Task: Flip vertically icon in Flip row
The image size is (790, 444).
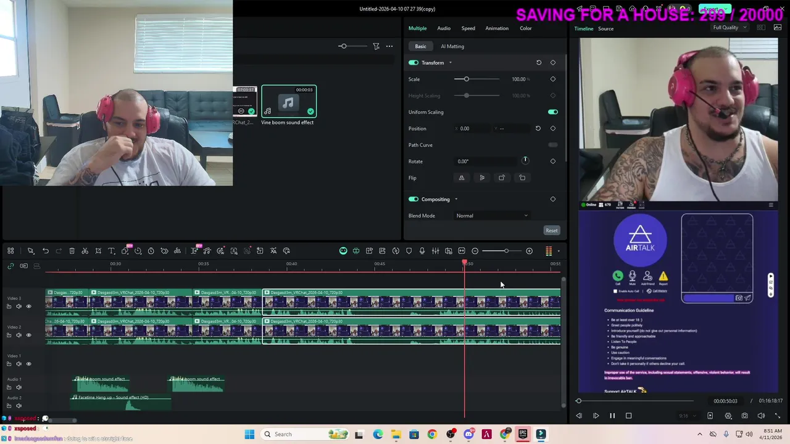Action: click(x=482, y=178)
